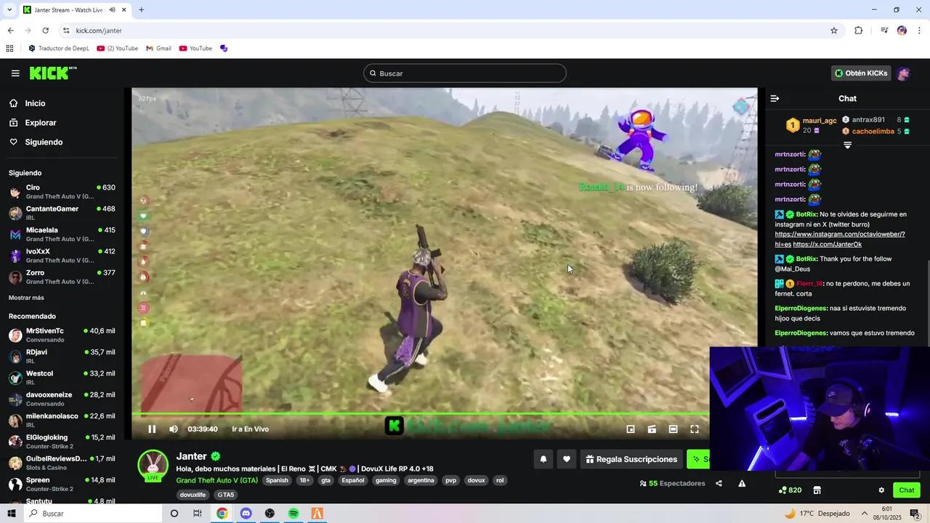Open picture-in-picture mini player
Viewport: 930px width, 523px height.
pyautogui.click(x=631, y=429)
